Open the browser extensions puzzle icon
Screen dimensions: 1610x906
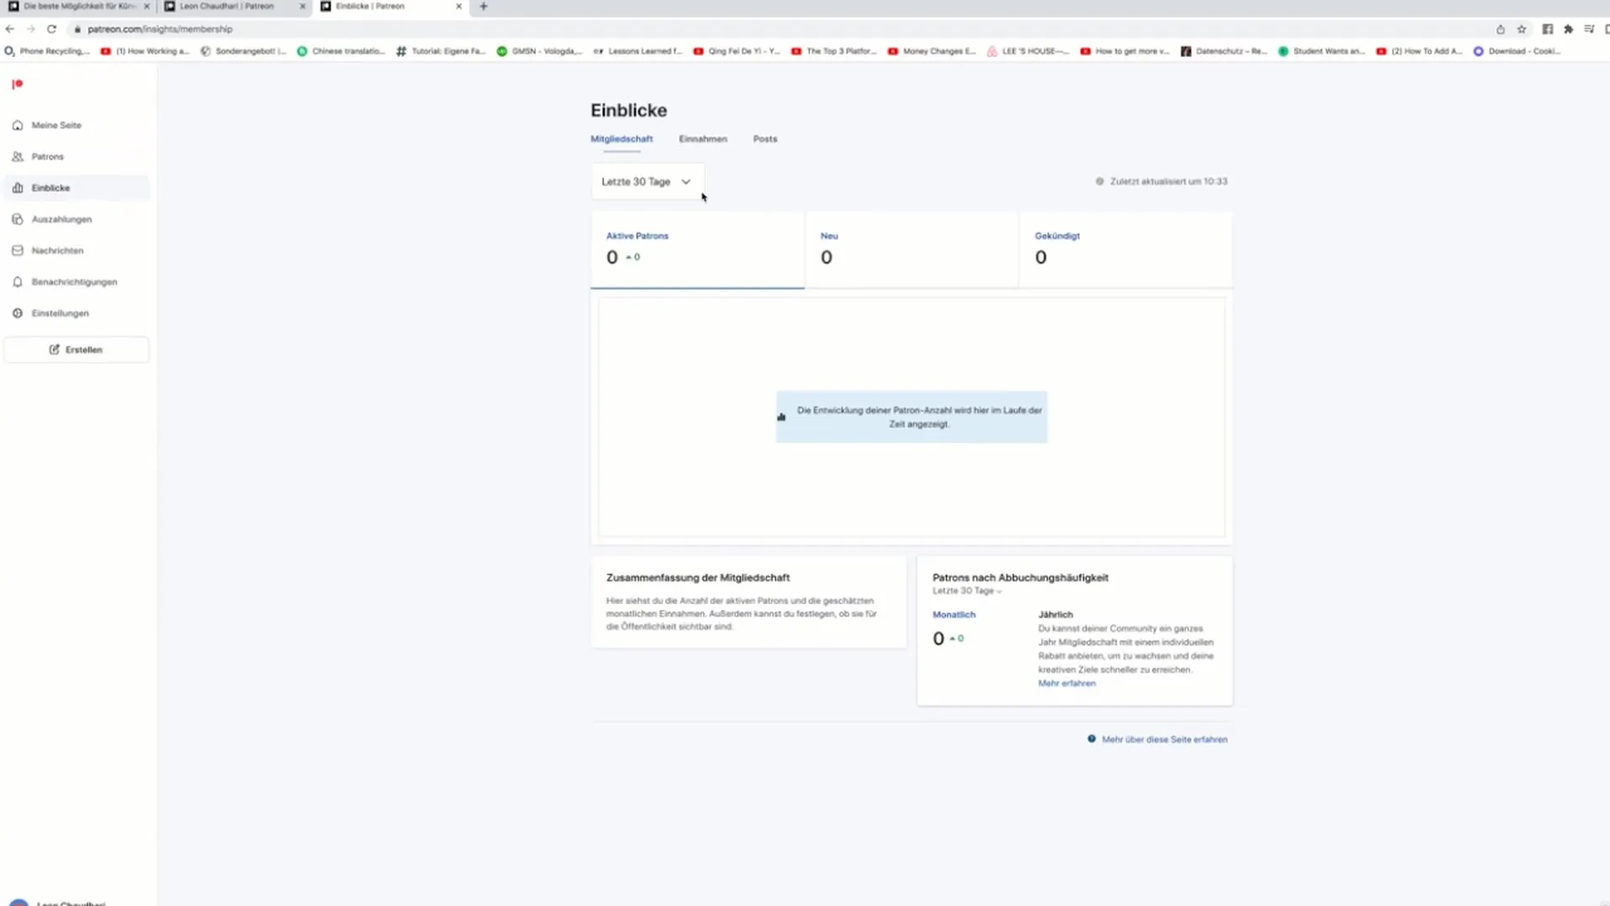(x=1569, y=29)
